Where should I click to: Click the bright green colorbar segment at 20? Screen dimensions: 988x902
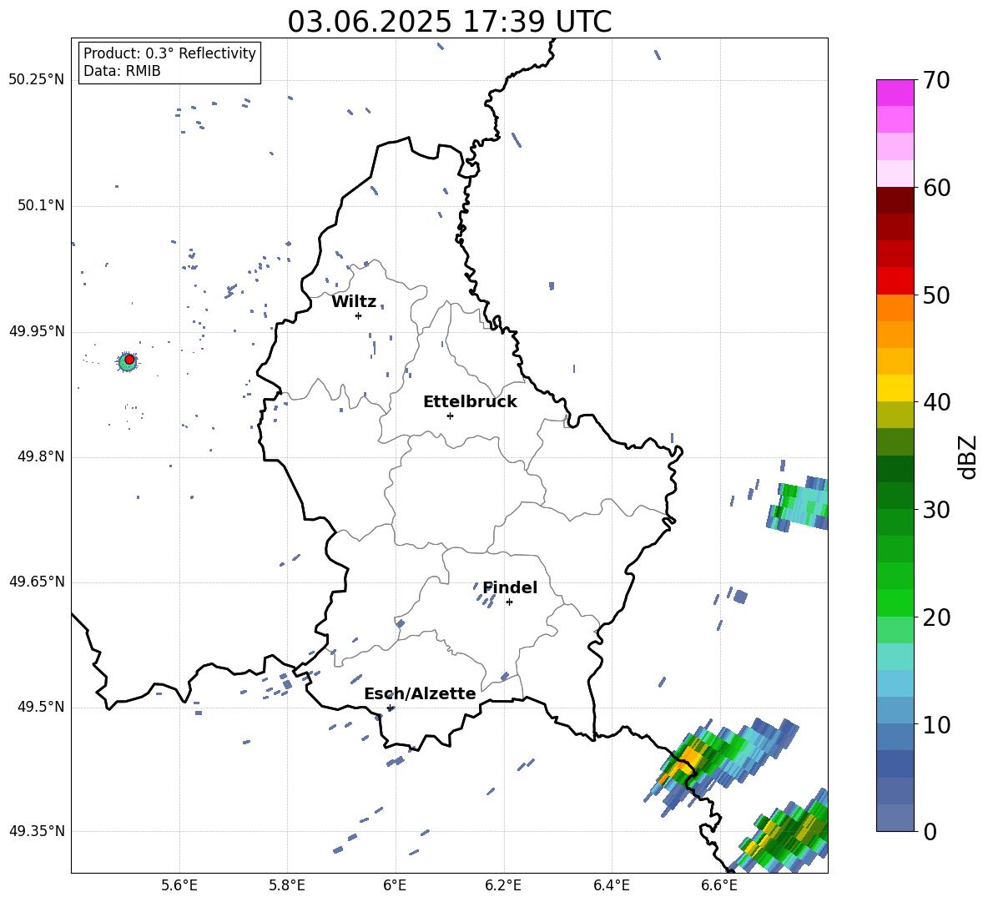[x=895, y=602]
